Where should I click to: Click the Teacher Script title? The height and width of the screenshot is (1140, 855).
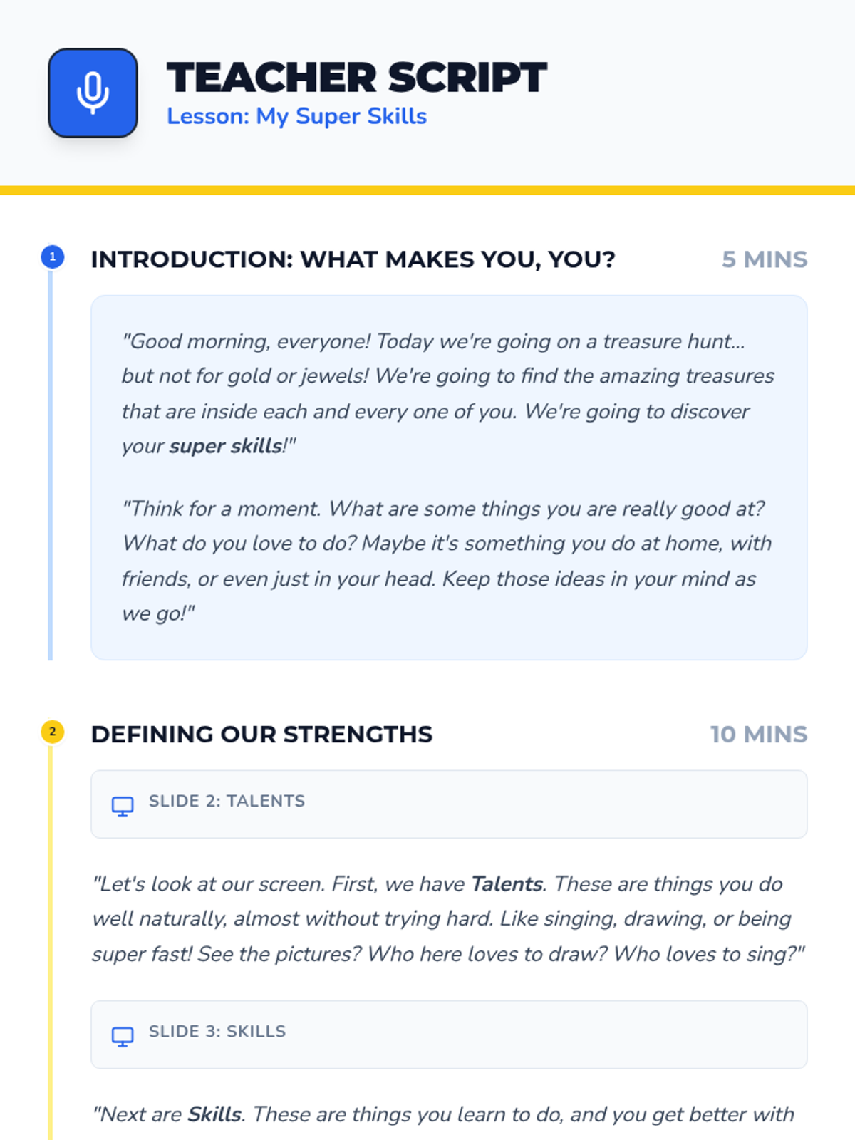[356, 77]
